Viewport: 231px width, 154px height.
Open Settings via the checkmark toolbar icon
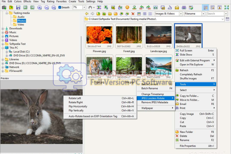(x=191, y=7)
